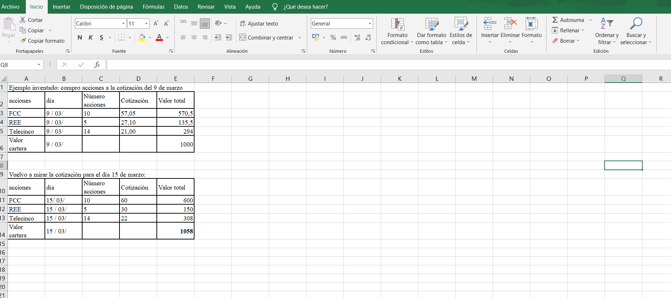Image resolution: width=671 pixels, height=298 pixels.
Task: Apply the percent style format
Action: (333, 37)
